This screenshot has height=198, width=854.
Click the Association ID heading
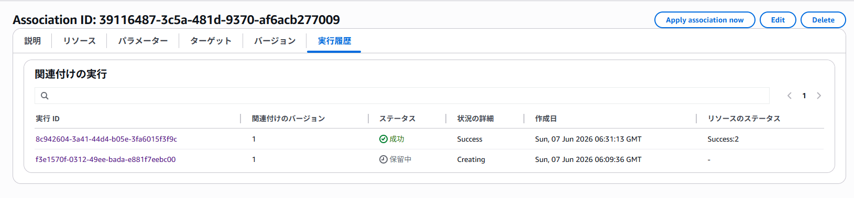(x=177, y=20)
